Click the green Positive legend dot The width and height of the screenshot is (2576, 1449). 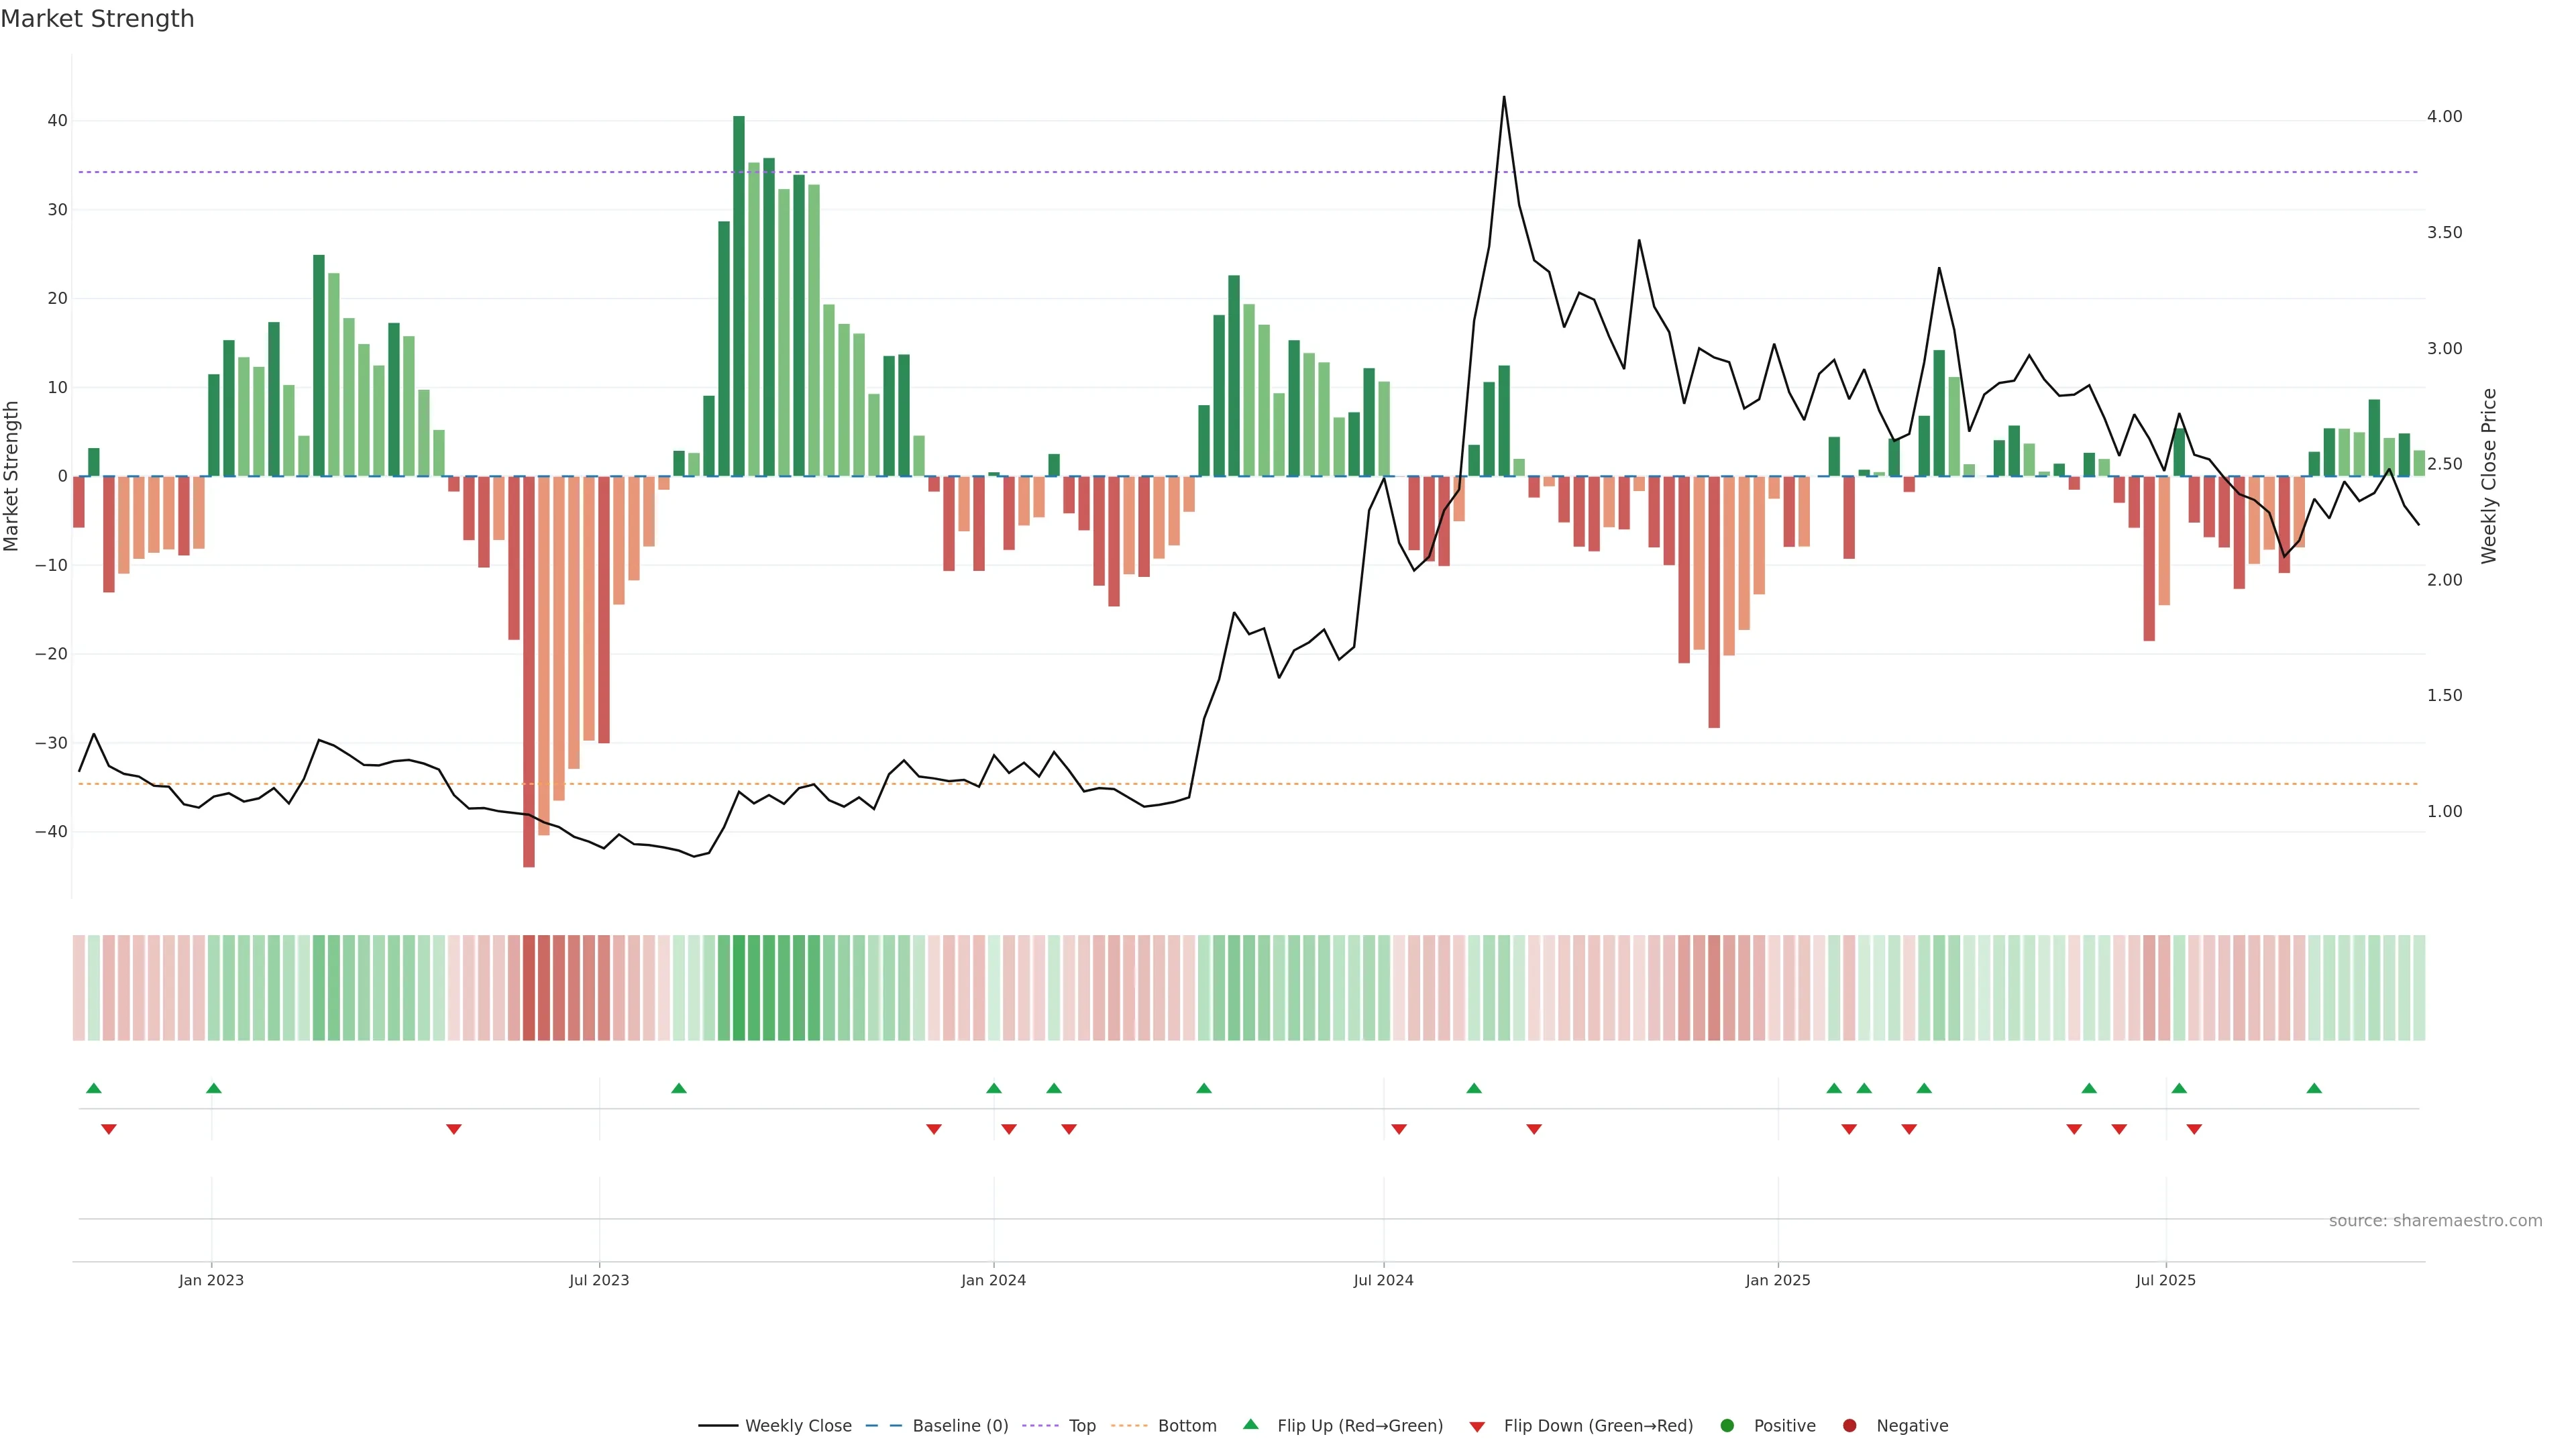pyautogui.click(x=1727, y=1425)
